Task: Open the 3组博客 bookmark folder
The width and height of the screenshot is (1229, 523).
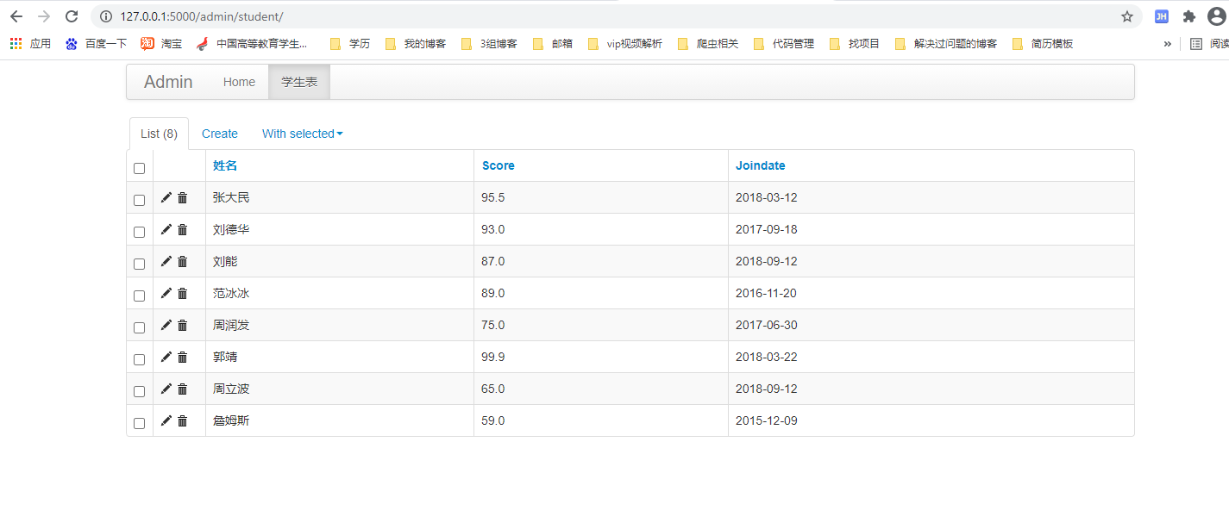Action: point(489,43)
